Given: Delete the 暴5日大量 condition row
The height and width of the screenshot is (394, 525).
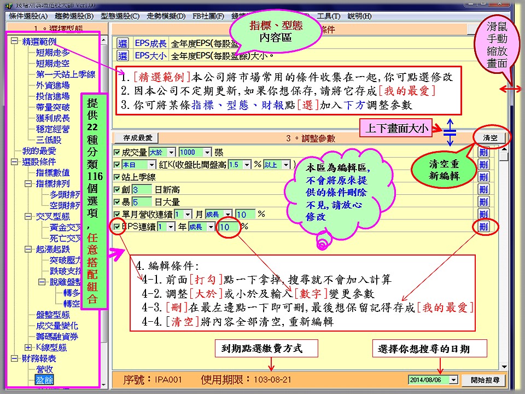Looking at the screenshot, I should [x=483, y=201].
